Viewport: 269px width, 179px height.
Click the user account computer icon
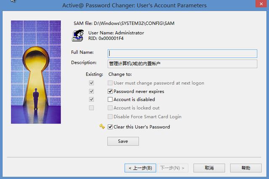pyautogui.click(x=78, y=35)
